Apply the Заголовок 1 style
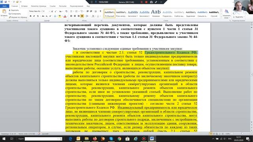Screen dimensions: 253x142 tap(133, 13)
